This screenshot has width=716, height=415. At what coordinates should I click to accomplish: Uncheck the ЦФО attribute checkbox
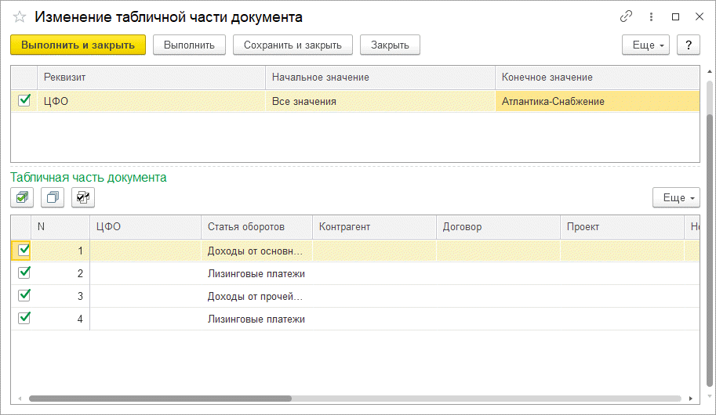(24, 100)
